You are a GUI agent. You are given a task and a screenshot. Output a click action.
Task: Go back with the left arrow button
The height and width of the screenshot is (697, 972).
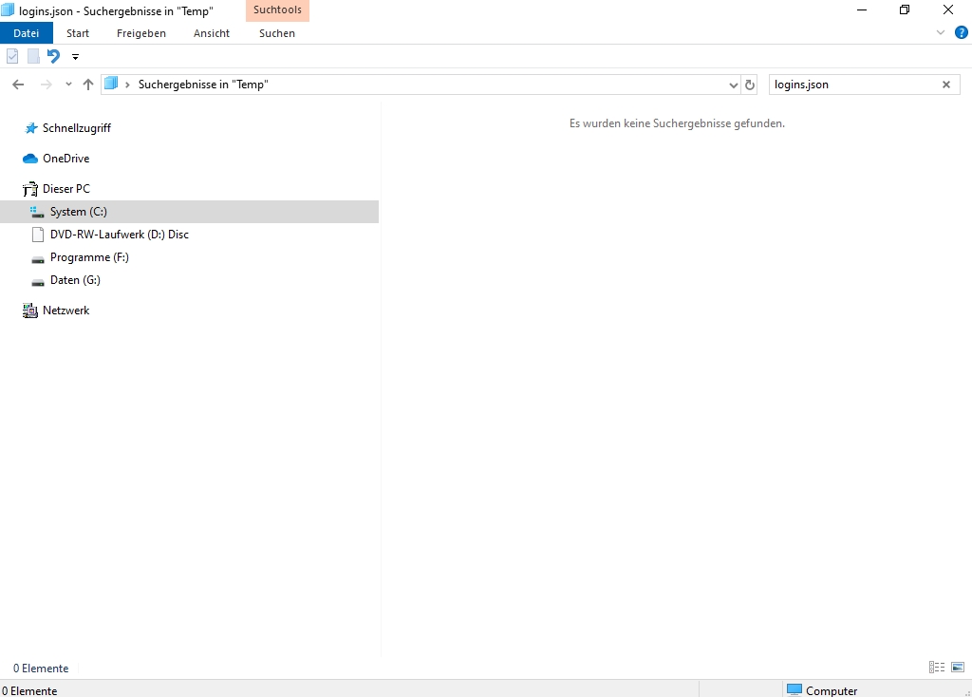click(x=18, y=85)
